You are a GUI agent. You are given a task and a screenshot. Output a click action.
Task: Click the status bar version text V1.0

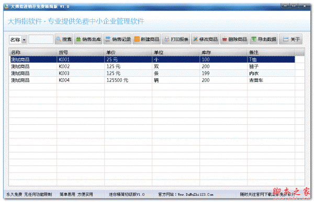click(127, 194)
